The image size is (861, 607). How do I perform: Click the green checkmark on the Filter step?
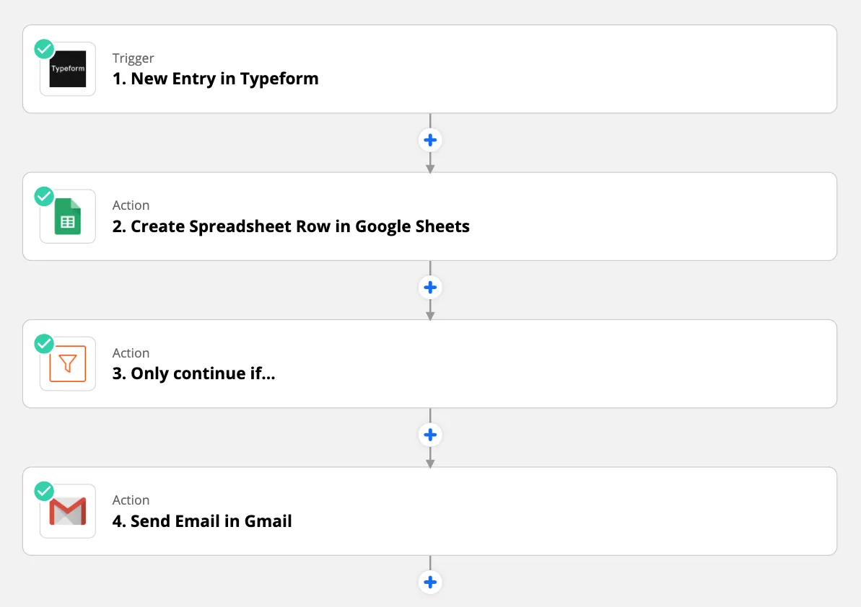[44, 344]
